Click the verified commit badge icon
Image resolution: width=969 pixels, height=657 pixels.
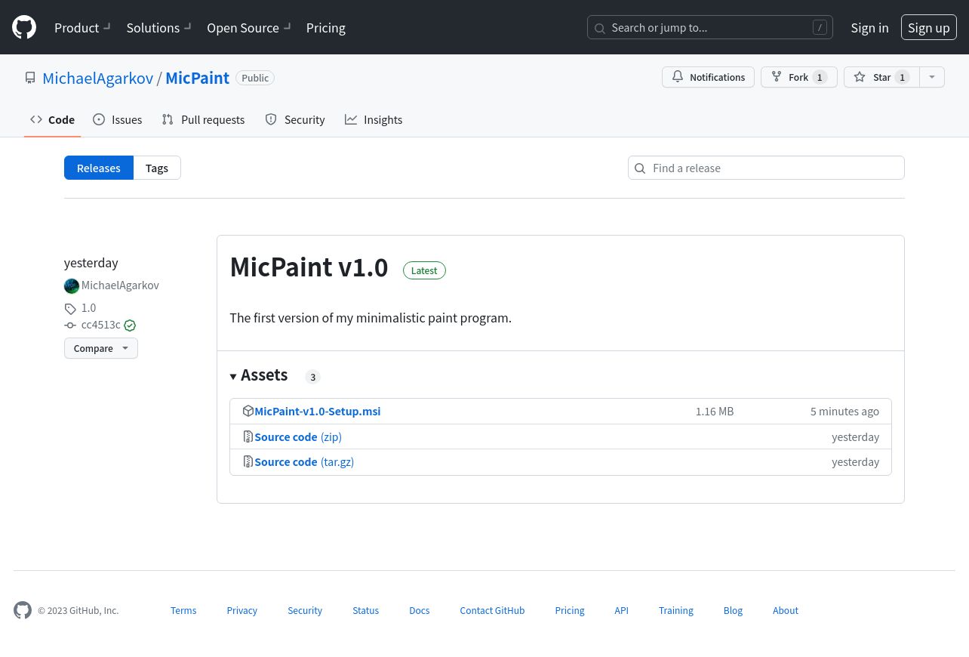tap(130, 325)
